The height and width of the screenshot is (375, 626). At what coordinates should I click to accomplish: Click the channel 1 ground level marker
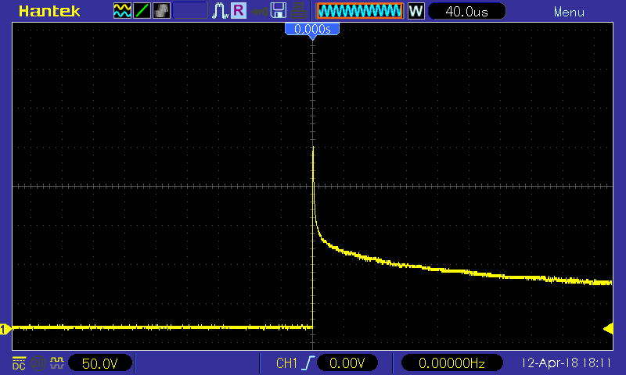pos(5,329)
